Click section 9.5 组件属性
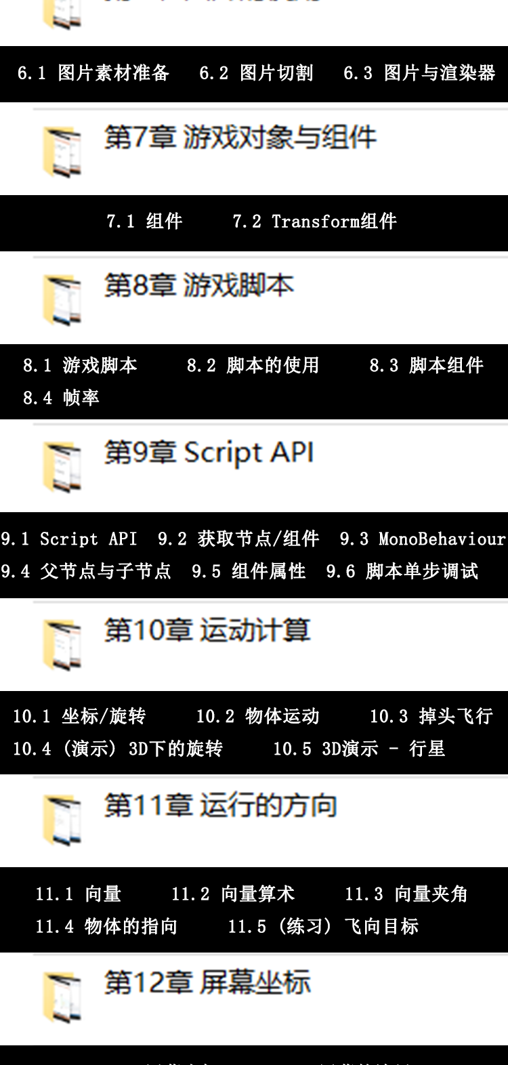Image resolution: width=508 pixels, height=1065 pixels. click(249, 571)
